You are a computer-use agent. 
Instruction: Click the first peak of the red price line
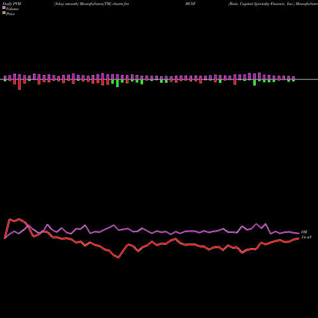pos(10,219)
